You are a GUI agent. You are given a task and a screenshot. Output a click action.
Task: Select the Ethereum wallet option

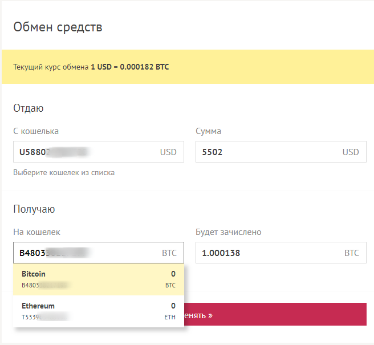pos(99,311)
